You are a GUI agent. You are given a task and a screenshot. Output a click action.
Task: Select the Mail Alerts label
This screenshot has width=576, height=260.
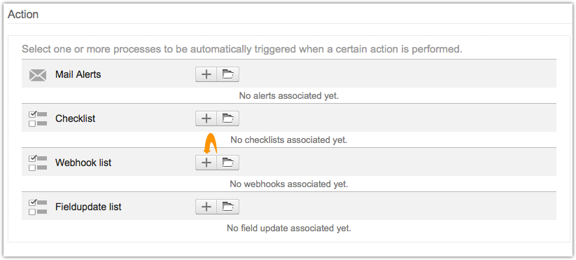click(78, 75)
